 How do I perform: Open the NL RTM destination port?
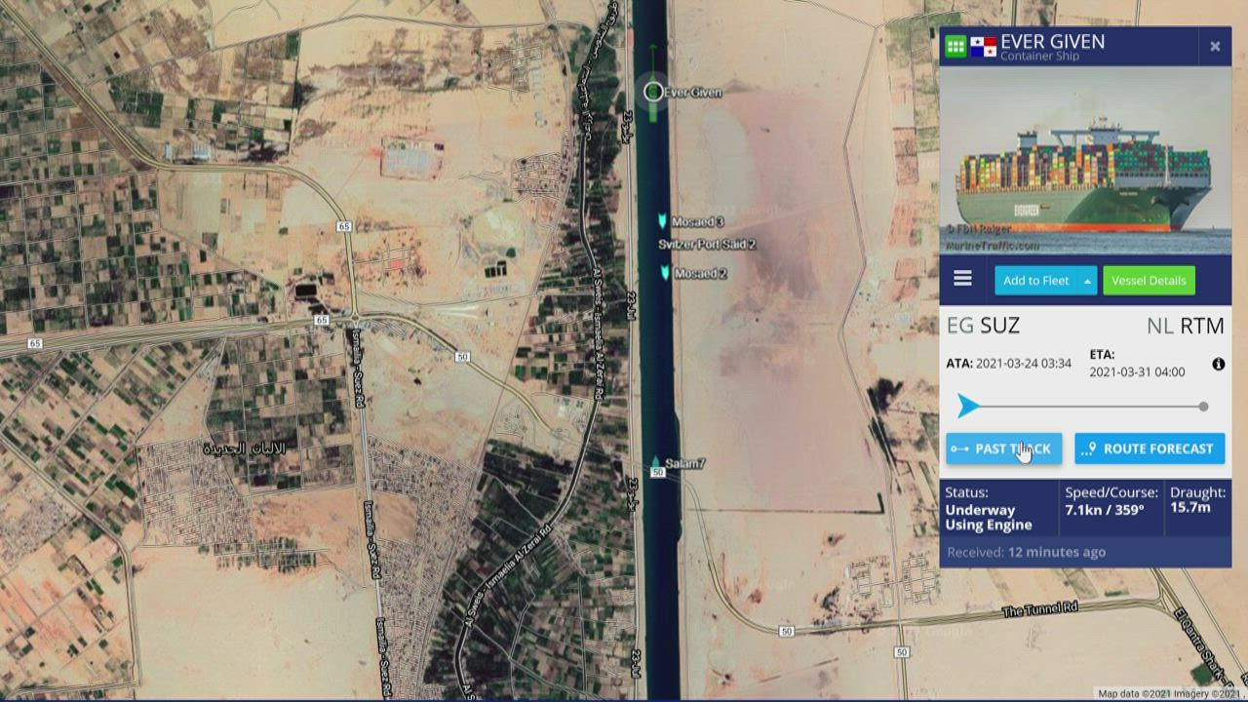[1185, 326]
